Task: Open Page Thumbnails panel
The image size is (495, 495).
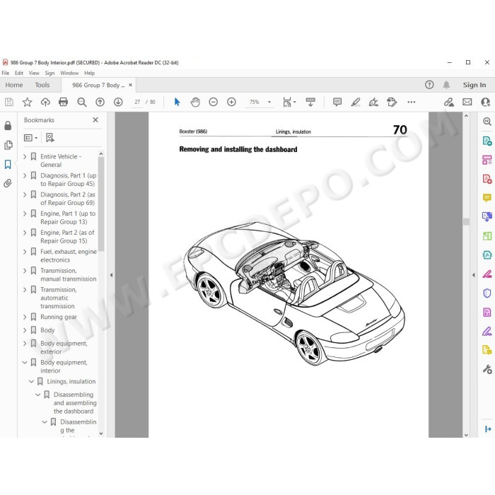Action: tap(8, 145)
